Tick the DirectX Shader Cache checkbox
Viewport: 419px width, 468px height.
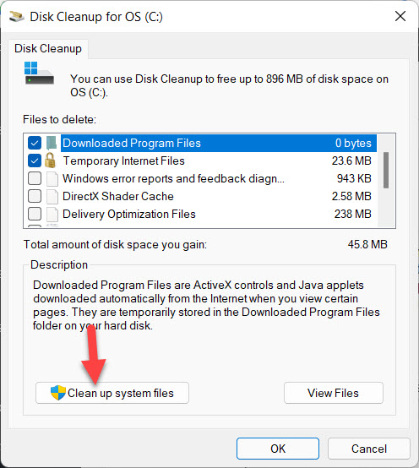coord(35,196)
